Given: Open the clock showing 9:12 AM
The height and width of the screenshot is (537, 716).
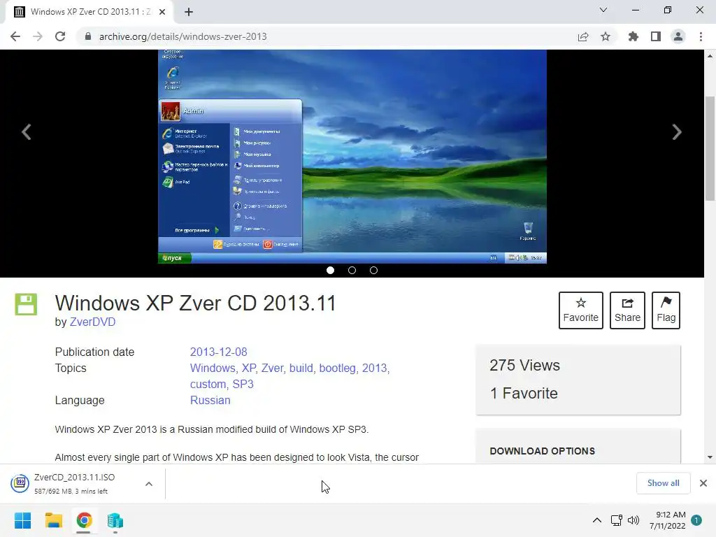Looking at the screenshot, I should click(x=667, y=520).
